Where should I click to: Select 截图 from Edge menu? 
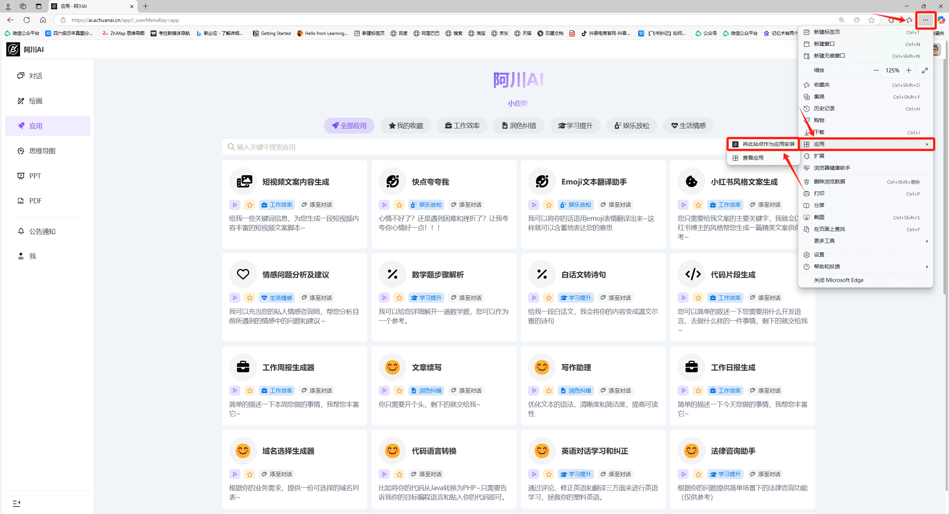click(x=866, y=217)
